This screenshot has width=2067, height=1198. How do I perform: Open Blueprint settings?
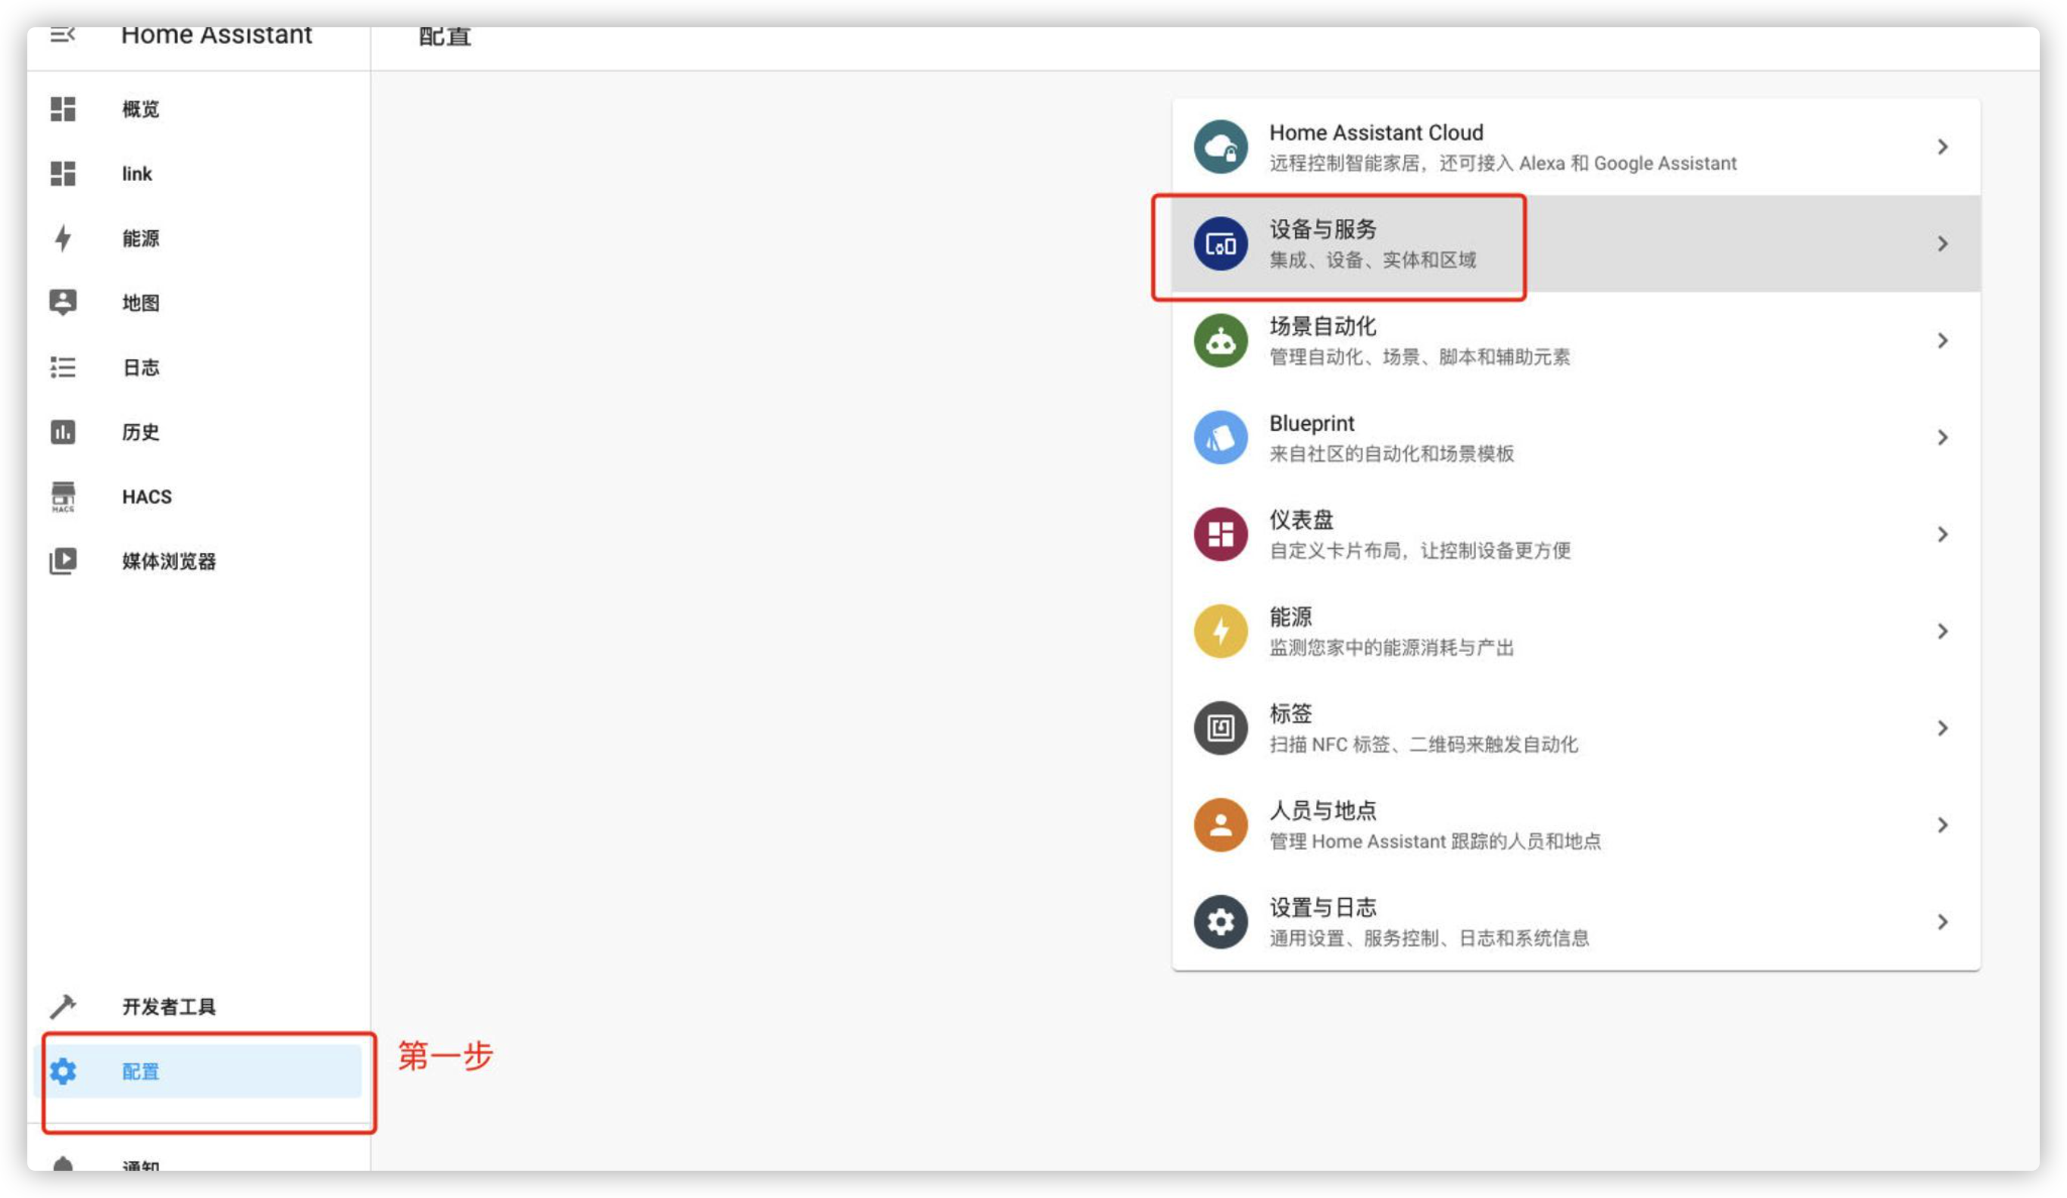[1576, 437]
